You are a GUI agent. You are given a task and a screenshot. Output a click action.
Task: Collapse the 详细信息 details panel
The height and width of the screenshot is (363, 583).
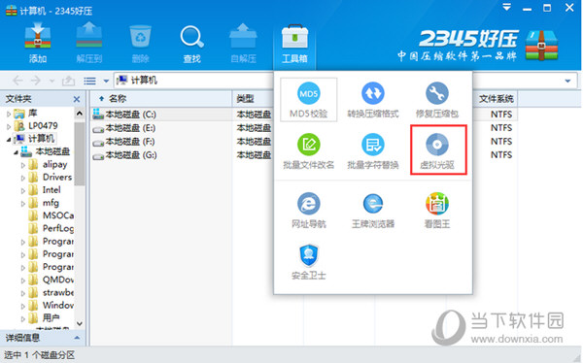77,338
